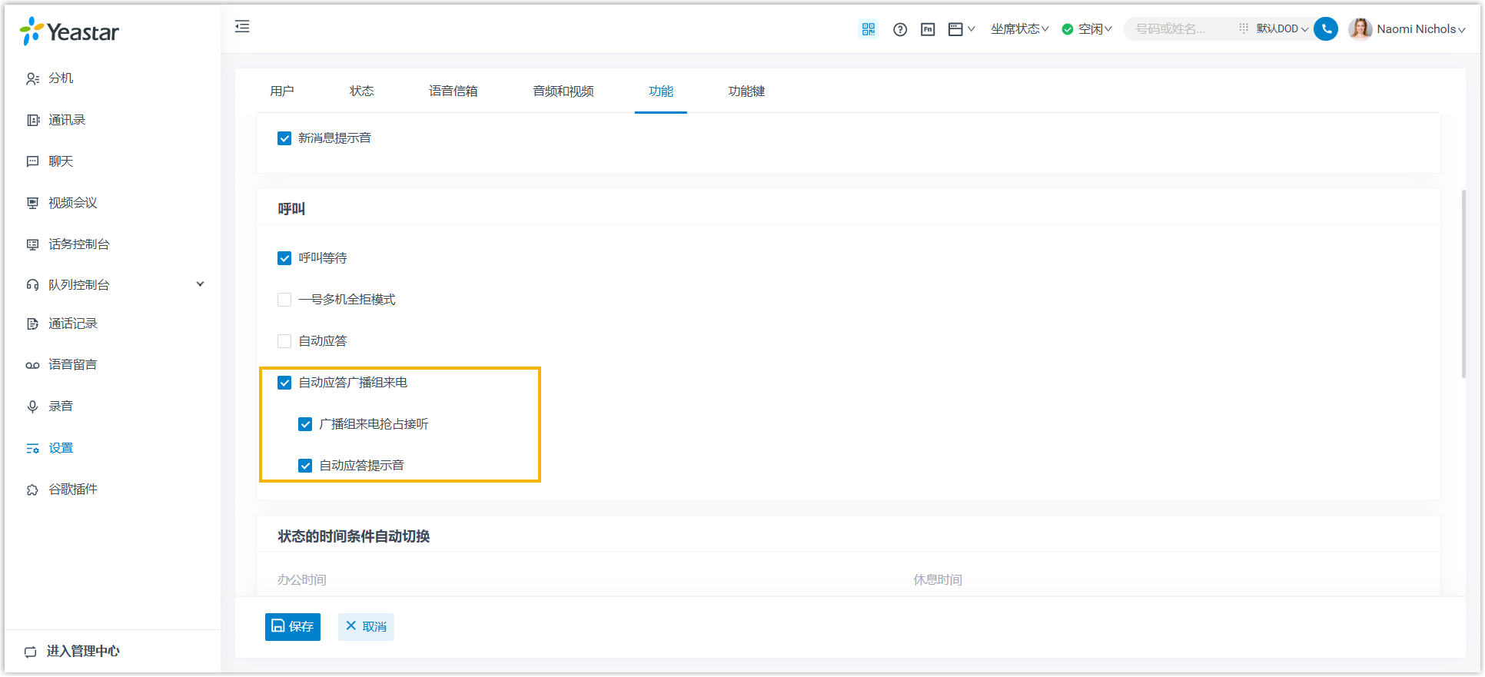This screenshot has width=1485, height=677.
Task: Collapse the sidebar with the menu fold icon
Action: point(242,27)
